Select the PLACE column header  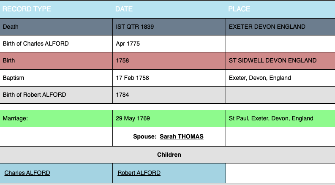pyautogui.click(x=239, y=9)
